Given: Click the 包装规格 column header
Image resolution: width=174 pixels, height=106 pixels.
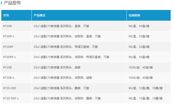Looking at the screenshot, I should (134, 15).
